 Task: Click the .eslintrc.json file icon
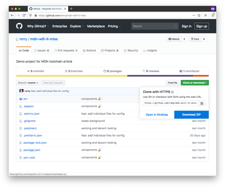pos(21,114)
